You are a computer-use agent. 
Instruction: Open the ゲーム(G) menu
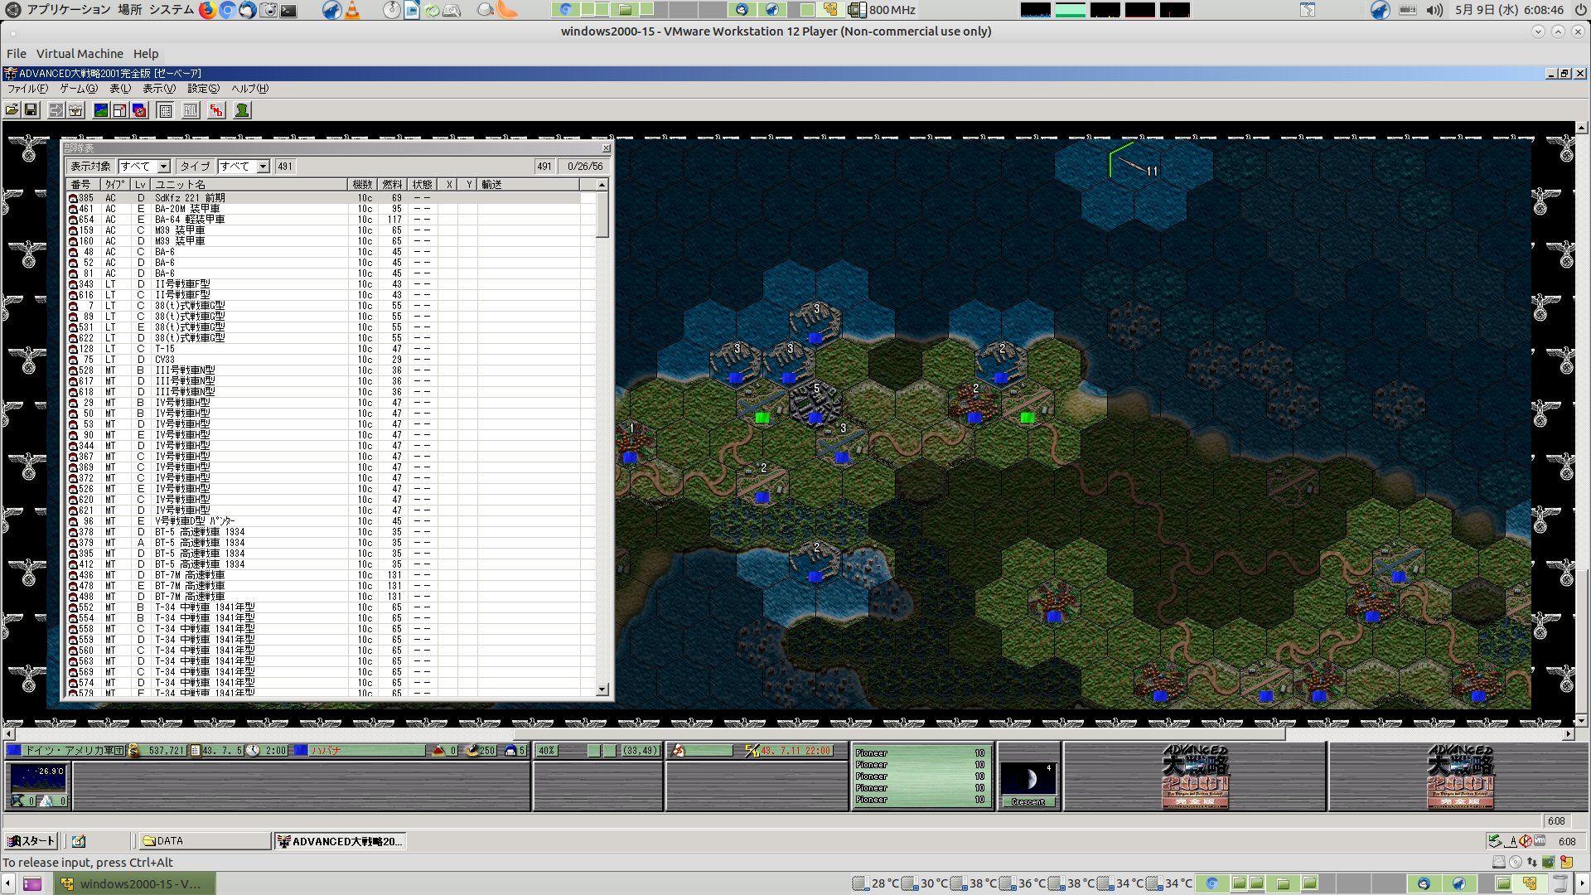point(78,89)
